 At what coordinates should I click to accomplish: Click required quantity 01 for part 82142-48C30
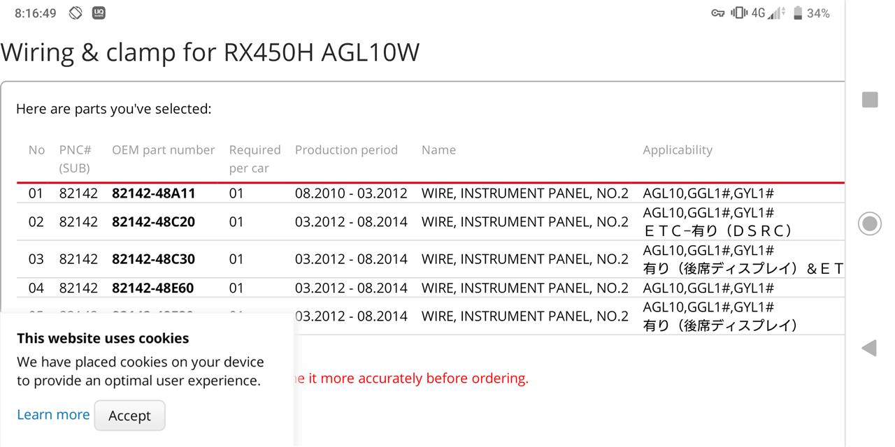236,259
